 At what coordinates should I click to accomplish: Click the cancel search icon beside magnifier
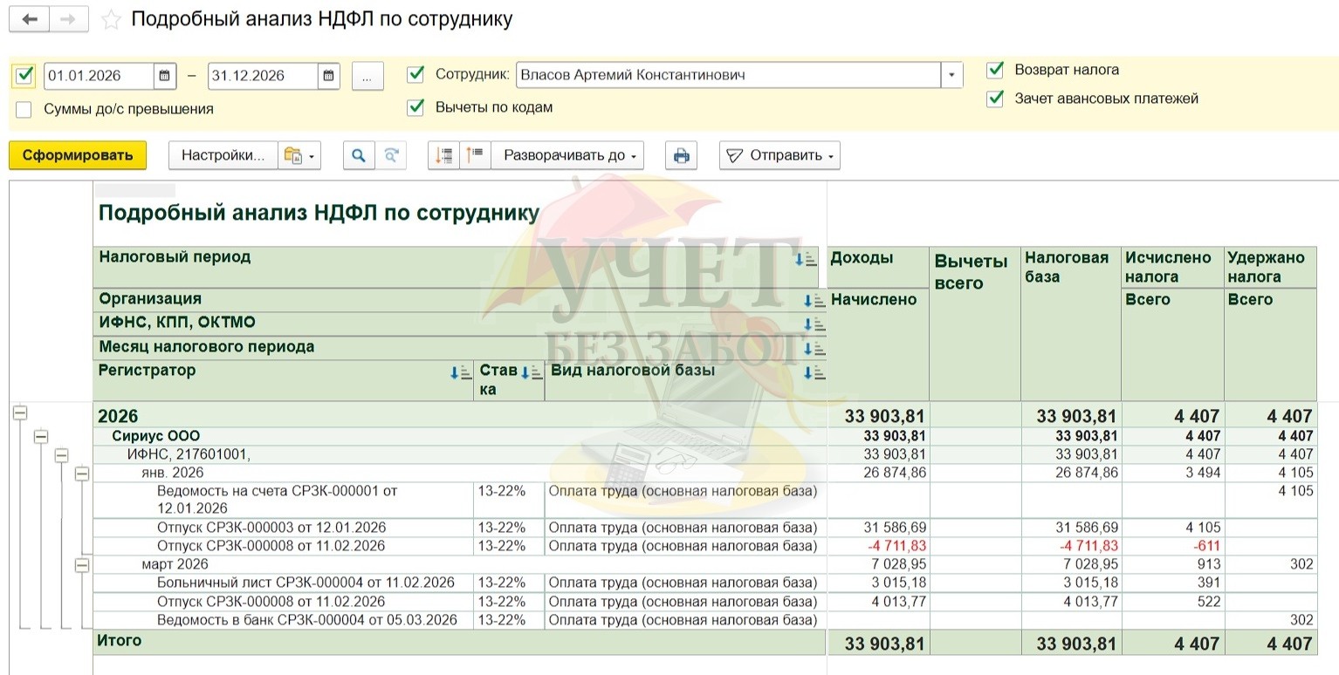click(x=391, y=155)
